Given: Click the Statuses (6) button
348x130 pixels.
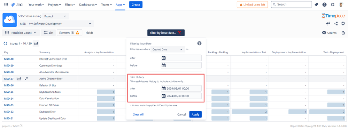Looking at the screenshot, I should 69,33.
